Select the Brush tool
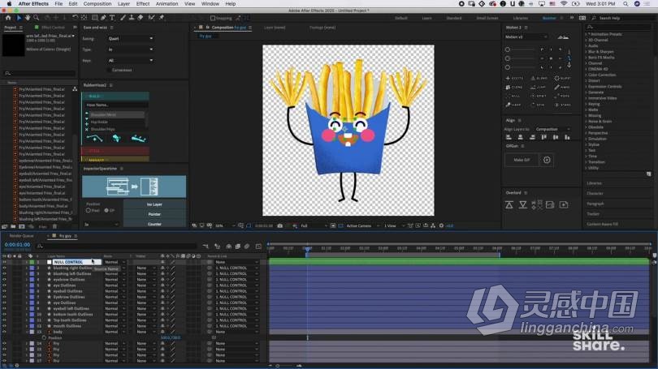The image size is (658, 369). tap(123, 18)
